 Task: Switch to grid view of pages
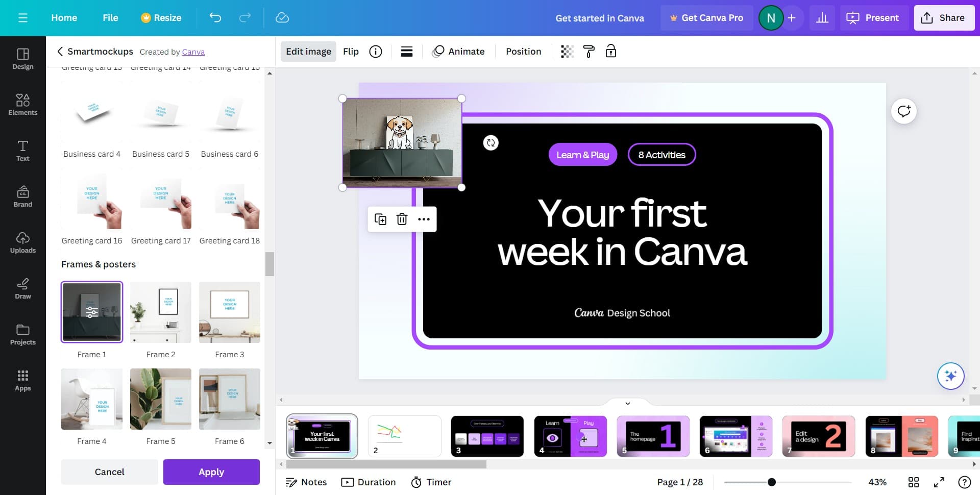[x=914, y=482]
